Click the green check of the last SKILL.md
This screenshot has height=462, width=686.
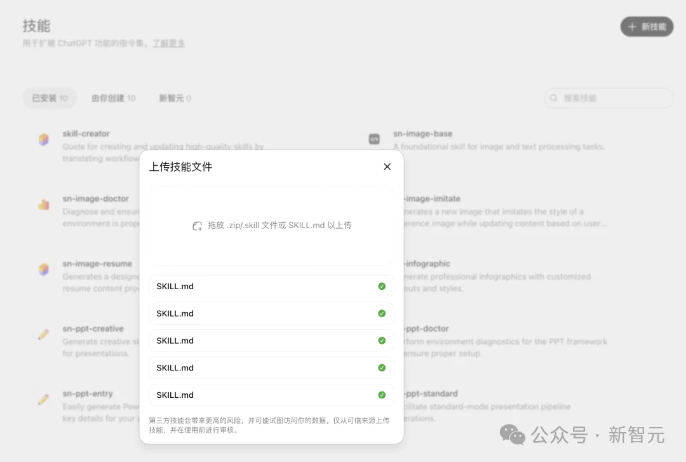pos(382,395)
